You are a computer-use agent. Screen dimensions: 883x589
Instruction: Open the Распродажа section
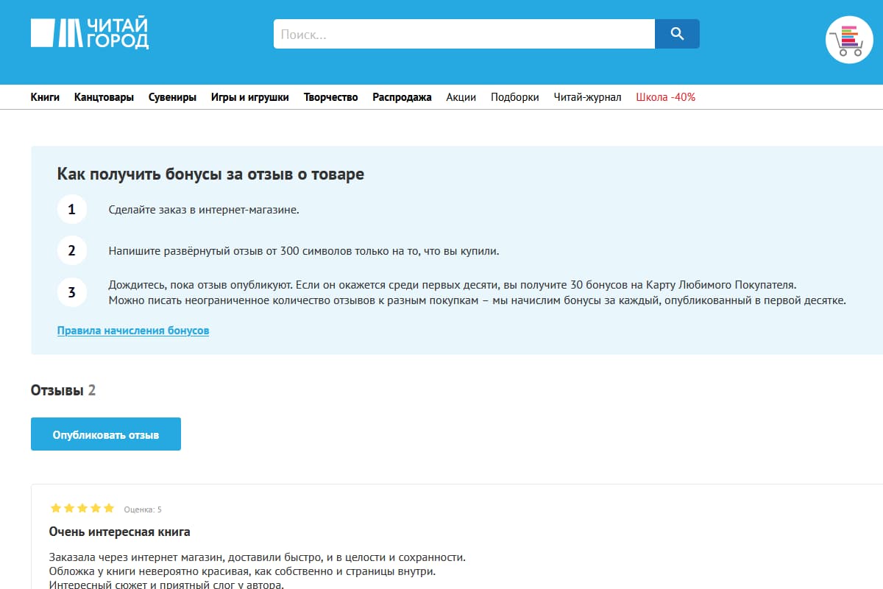402,97
